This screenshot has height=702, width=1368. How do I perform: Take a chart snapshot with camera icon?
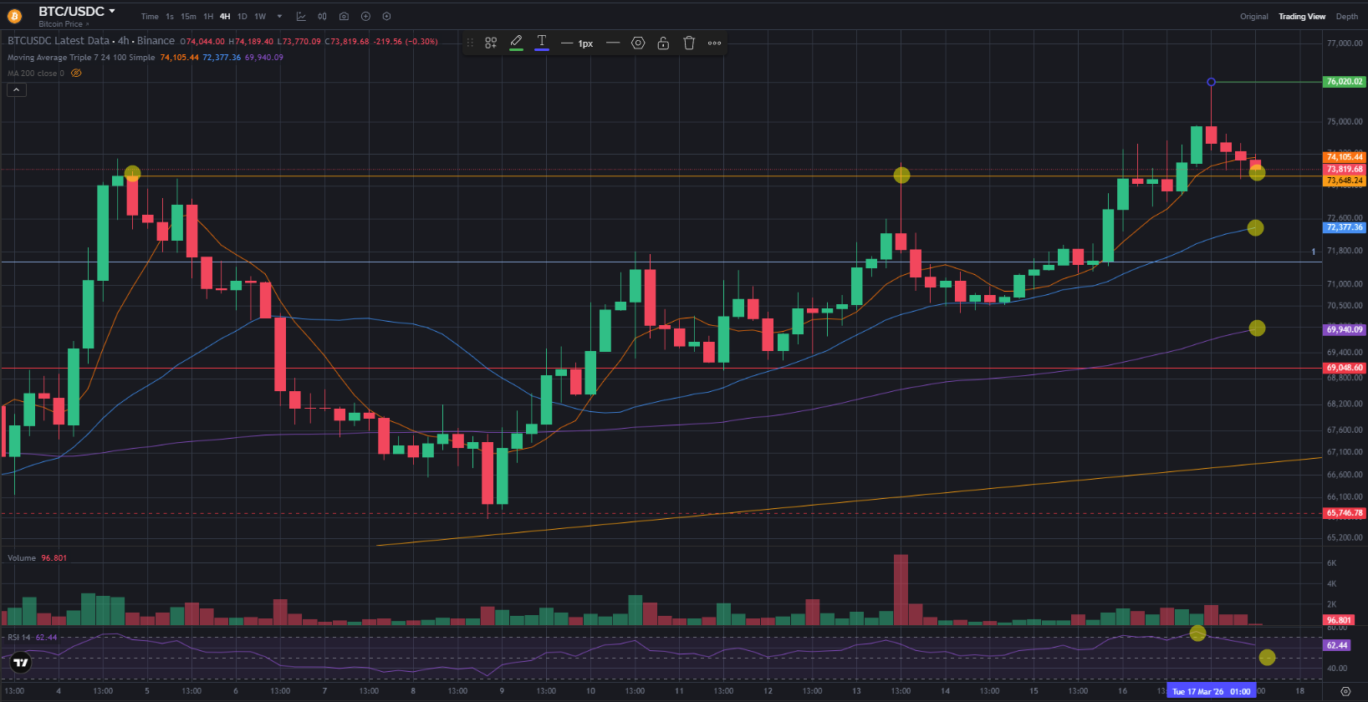coord(344,17)
